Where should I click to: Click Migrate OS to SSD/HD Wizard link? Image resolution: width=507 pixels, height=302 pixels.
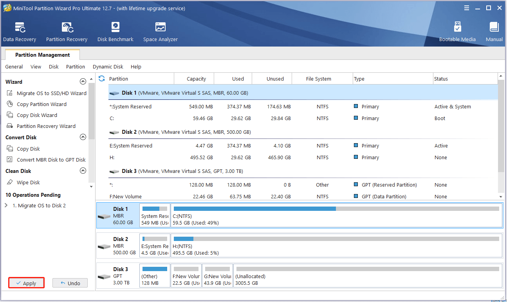coord(52,93)
